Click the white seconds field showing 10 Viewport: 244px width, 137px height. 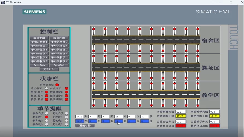click(x=144, y=116)
